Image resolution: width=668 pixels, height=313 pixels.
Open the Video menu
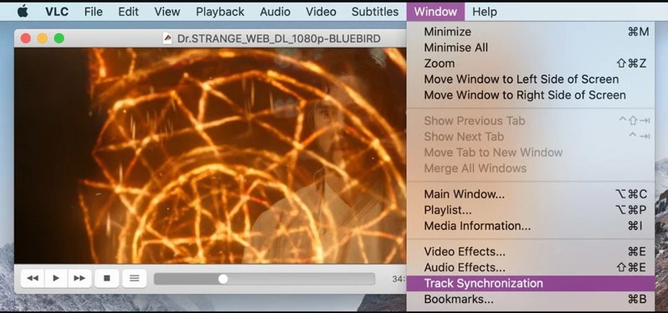[321, 12]
